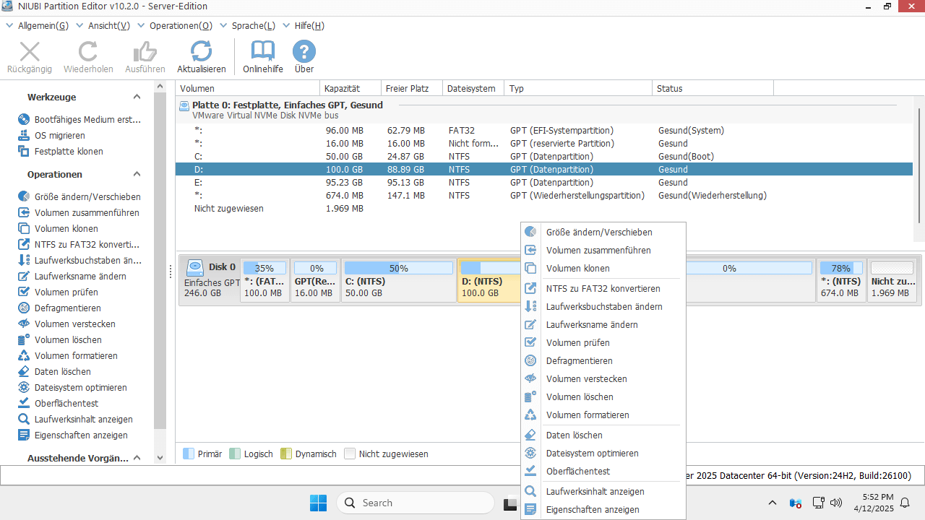This screenshot has width=925, height=520.
Task: Expand the Ausstehende Vorgänge section
Action: pyautogui.click(x=137, y=458)
